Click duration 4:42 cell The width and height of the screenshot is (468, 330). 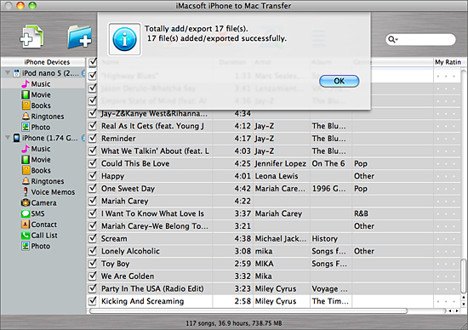pyautogui.click(x=243, y=189)
